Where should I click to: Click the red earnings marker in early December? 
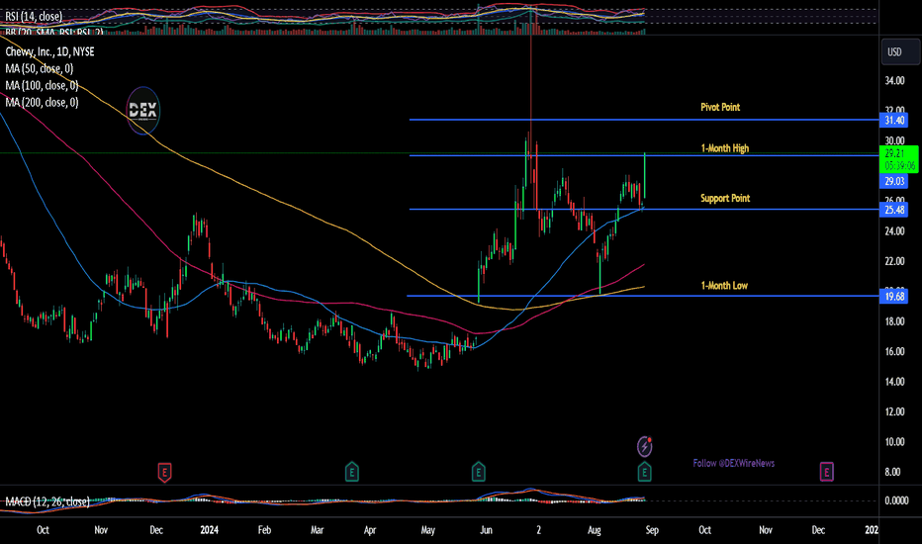164,472
